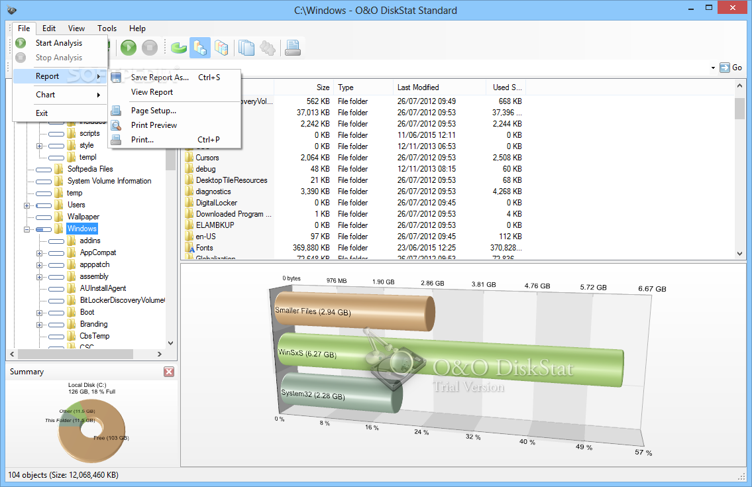Click the Windows folder icon in tree
Viewport: 752px width, 487px height.
click(x=59, y=229)
